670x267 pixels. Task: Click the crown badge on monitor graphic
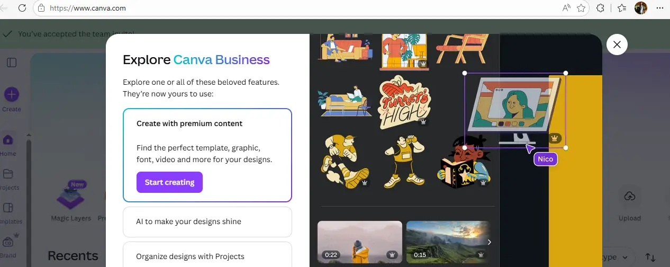[x=554, y=138]
